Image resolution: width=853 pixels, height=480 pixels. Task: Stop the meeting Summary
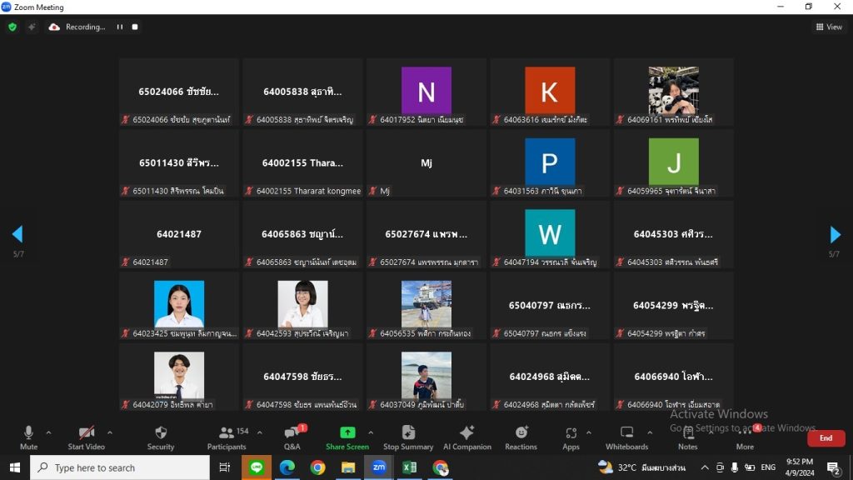point(408,438)
